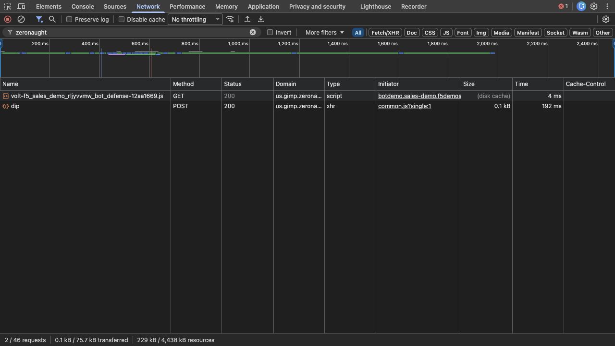Open the No throttling dropdown
Image resolution: width=615 pixels, height=346 pixels.
(x=194, y=19)
